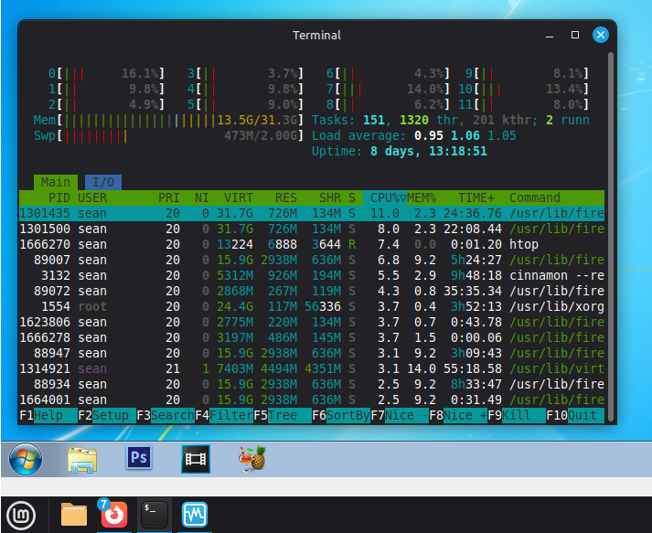Select process row PID 1623806
Viewport: 652px width, 533px height.
(312, 322)
